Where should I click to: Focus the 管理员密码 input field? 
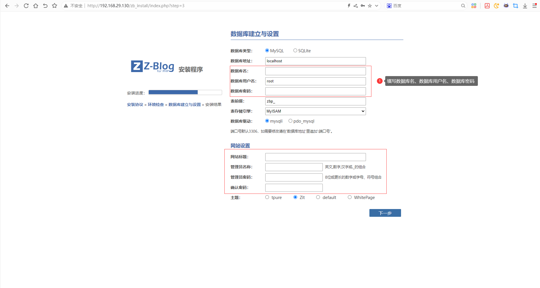point(294,177)
